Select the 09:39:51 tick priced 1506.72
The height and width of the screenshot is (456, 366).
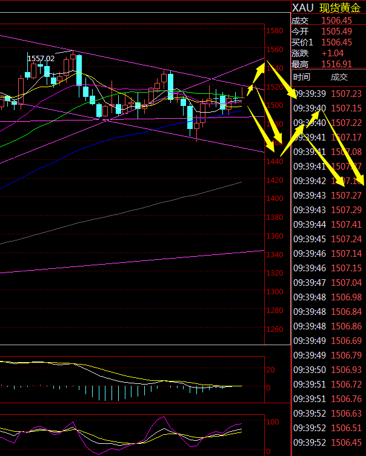[x=328, y=384]
